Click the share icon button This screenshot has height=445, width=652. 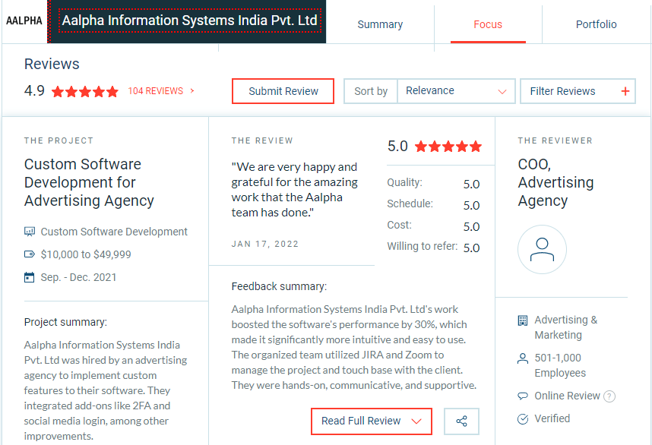coord(461,421)
